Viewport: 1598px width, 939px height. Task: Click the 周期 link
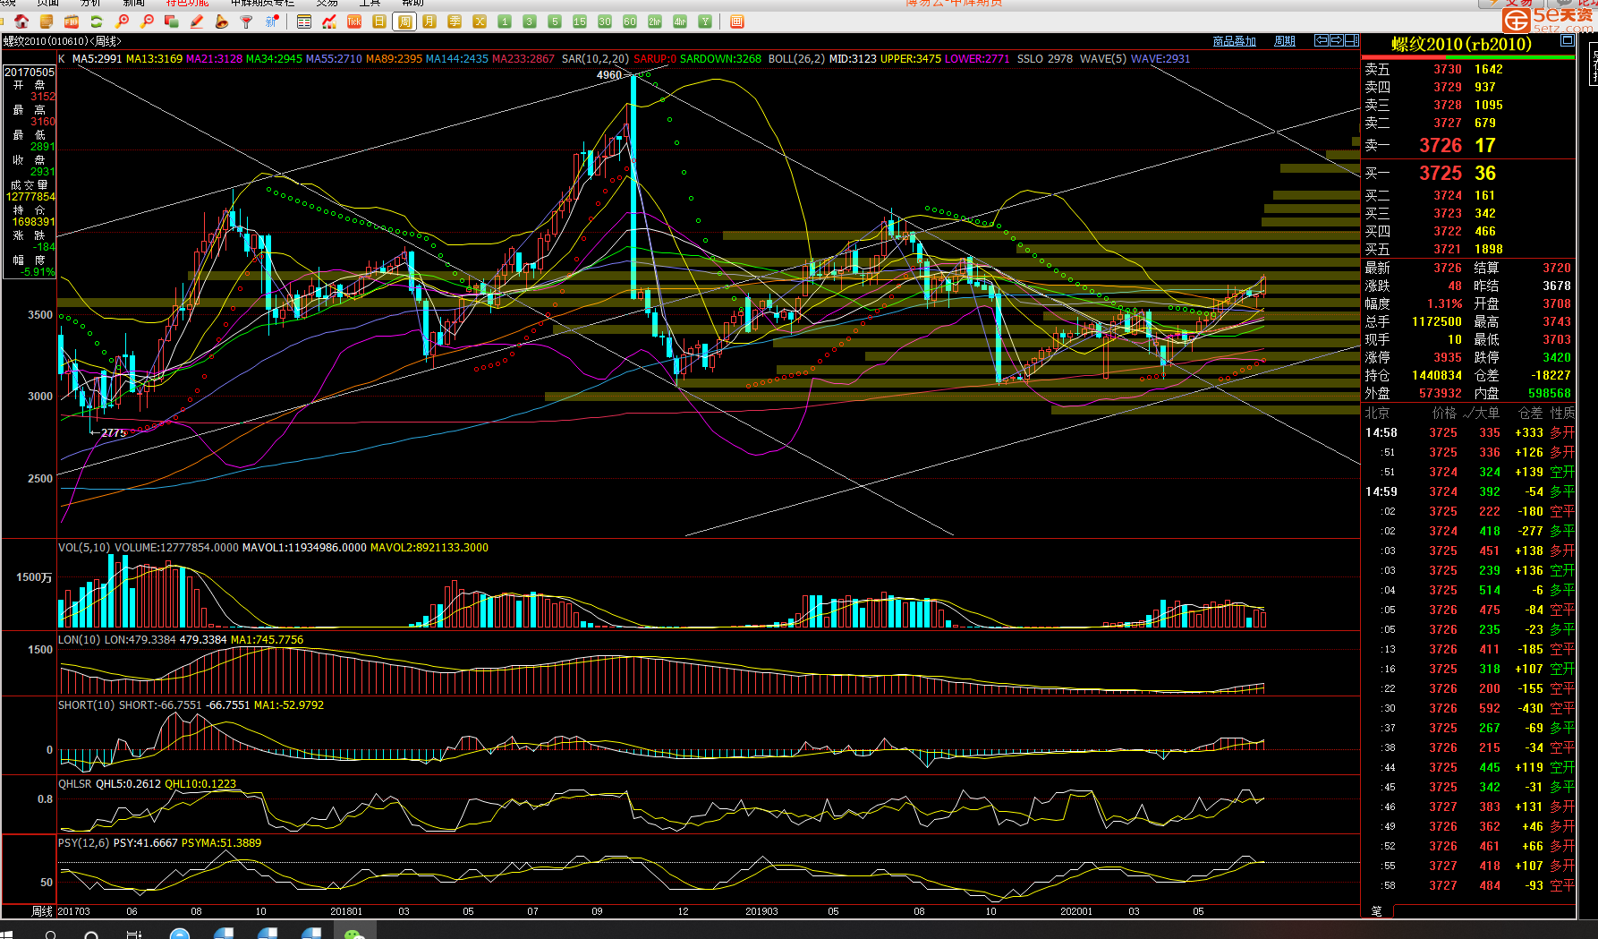coord(1285,41)
